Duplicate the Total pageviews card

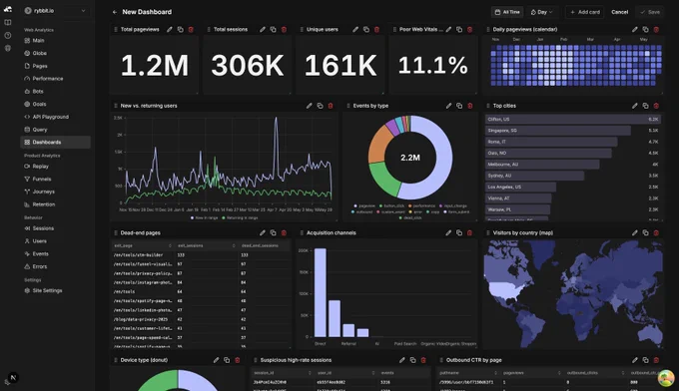(180, 29)
